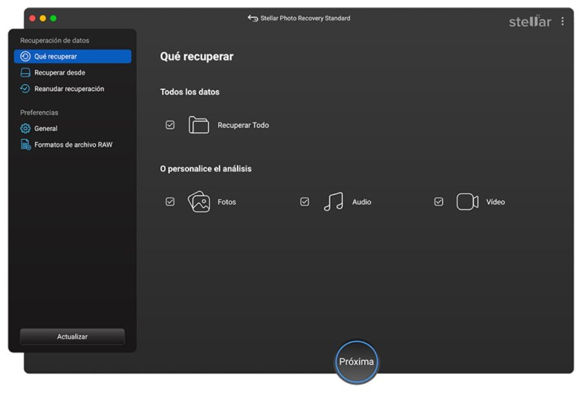Open General preferences

(72, 128)
